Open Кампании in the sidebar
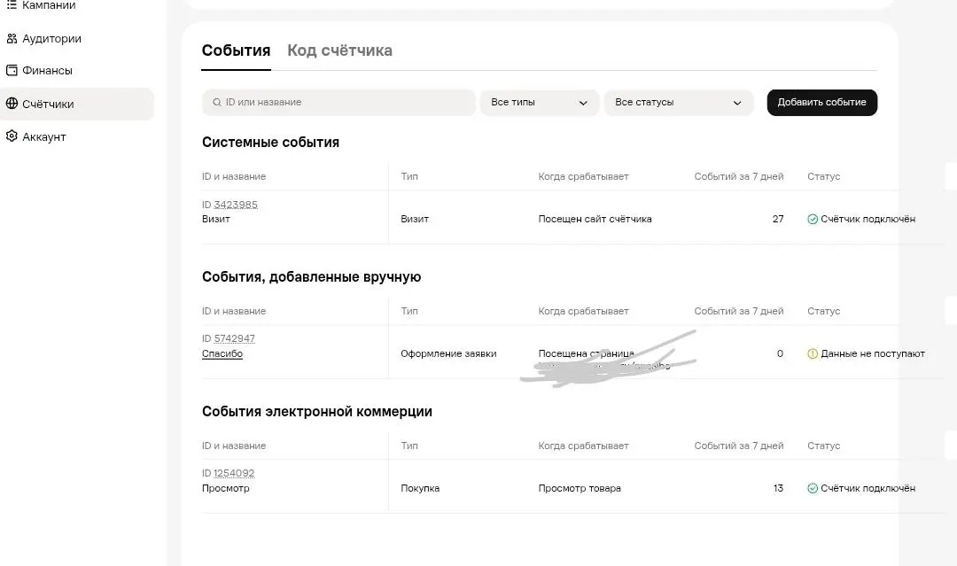Viewport: 957px width, 566px height. coord(49,5)
